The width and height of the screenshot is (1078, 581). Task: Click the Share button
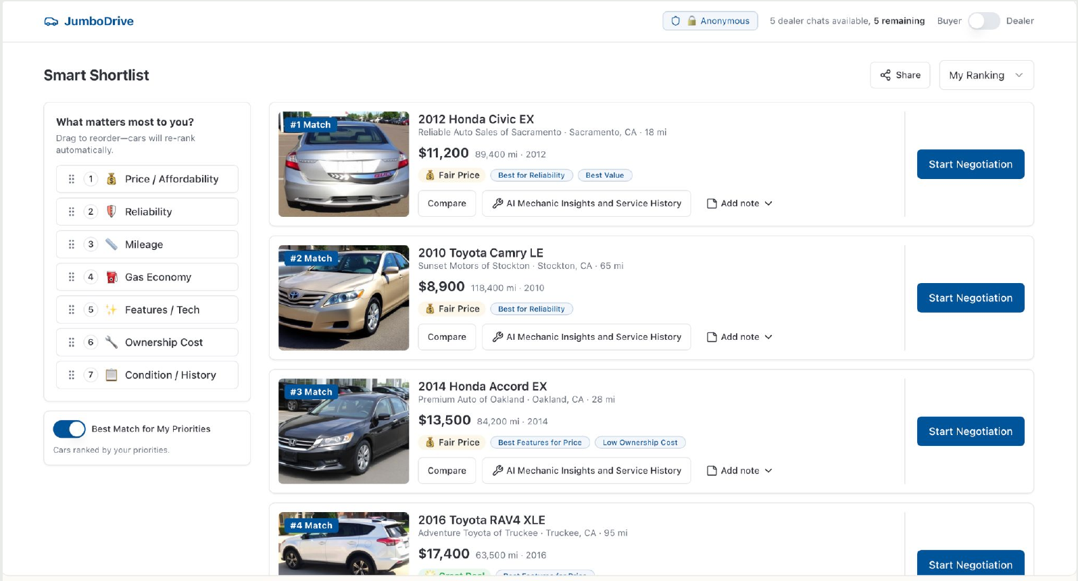point(900,75)
